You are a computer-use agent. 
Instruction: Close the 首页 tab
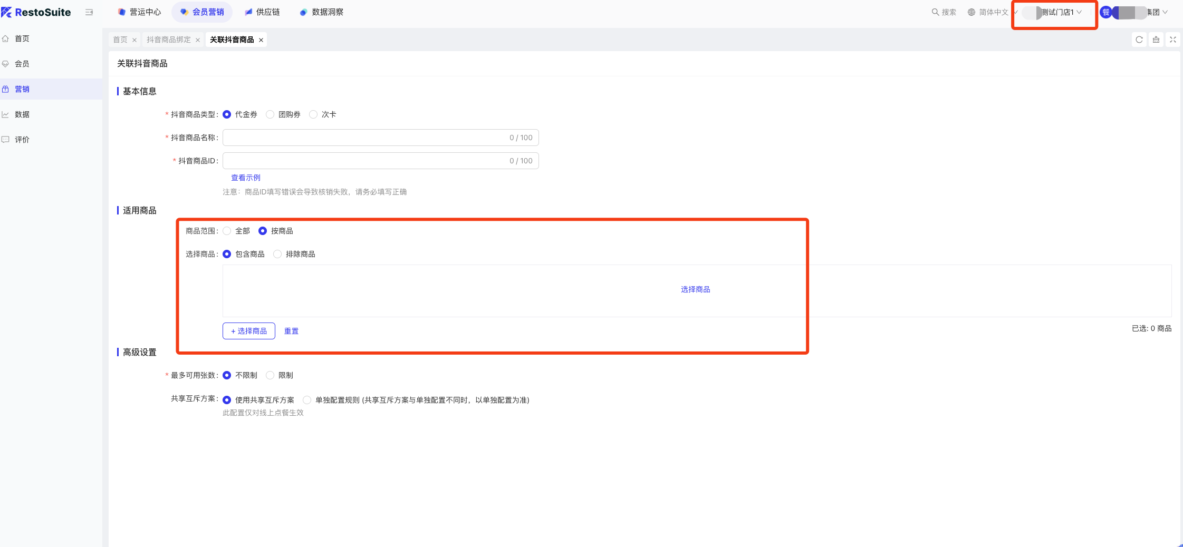point(134,40)
